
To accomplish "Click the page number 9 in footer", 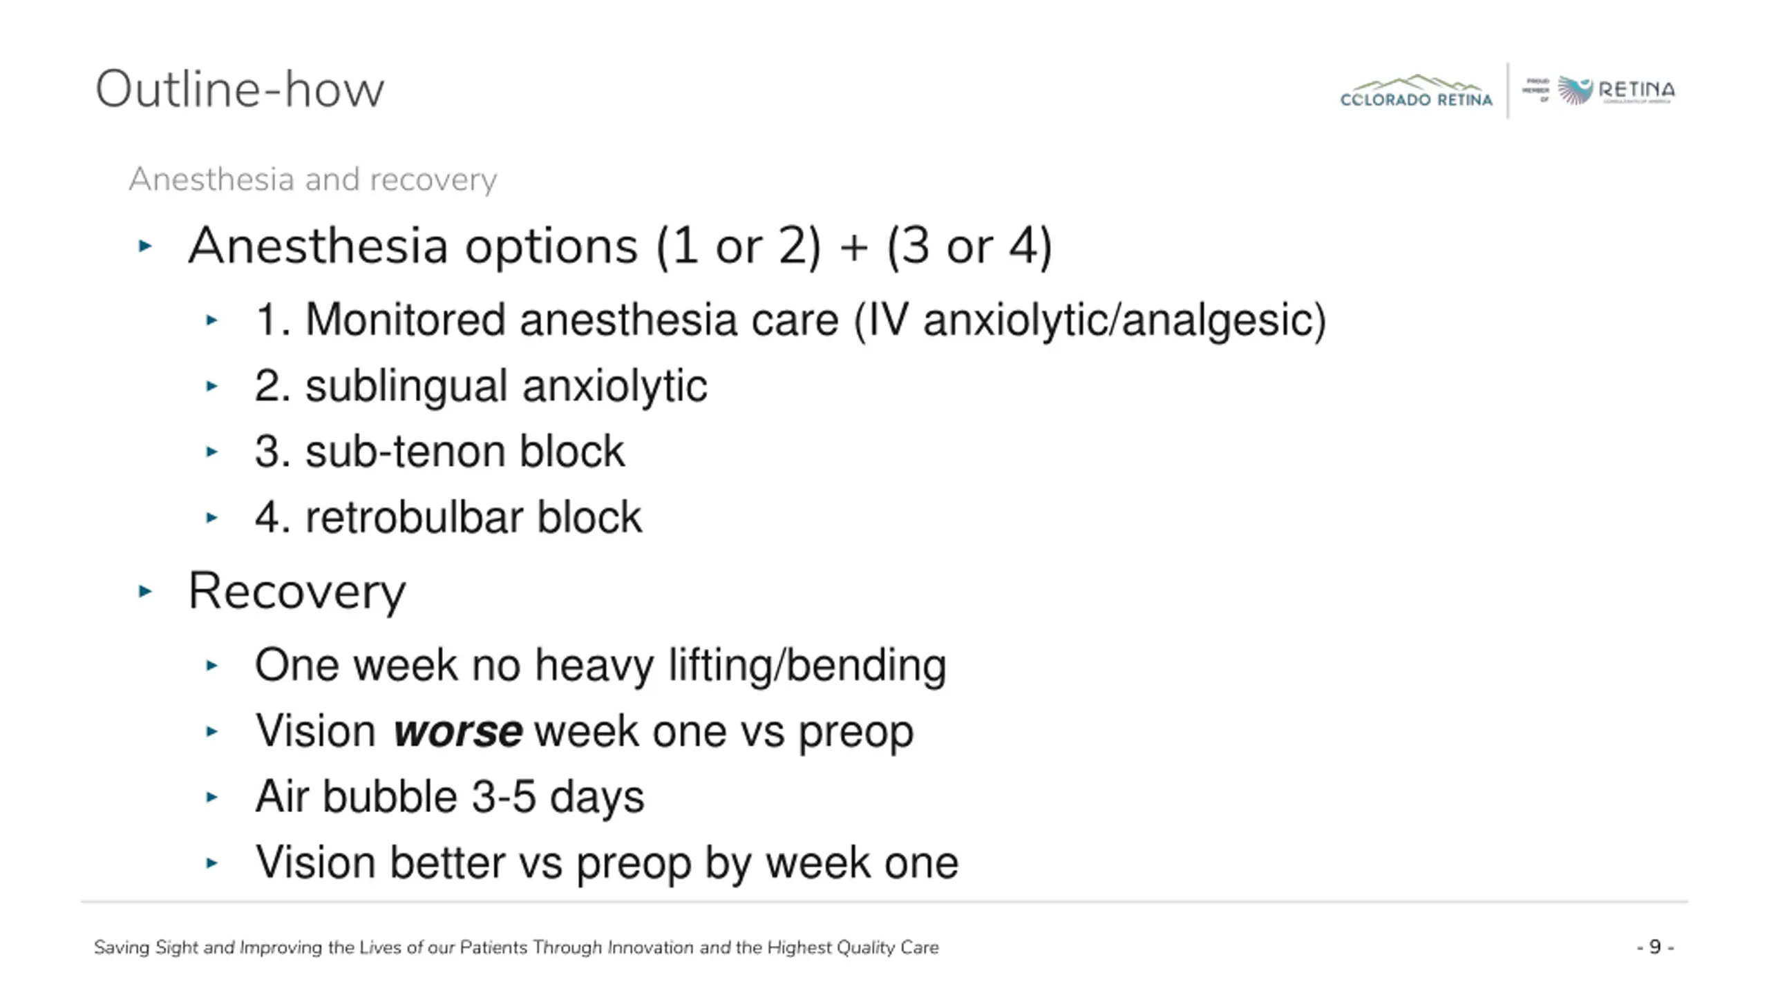I will [1655, 947].
